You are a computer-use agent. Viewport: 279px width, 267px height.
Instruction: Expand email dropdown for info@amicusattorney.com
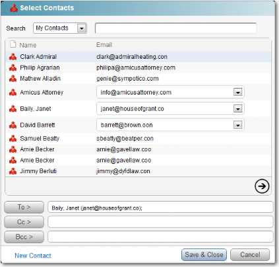pos(237,93)
